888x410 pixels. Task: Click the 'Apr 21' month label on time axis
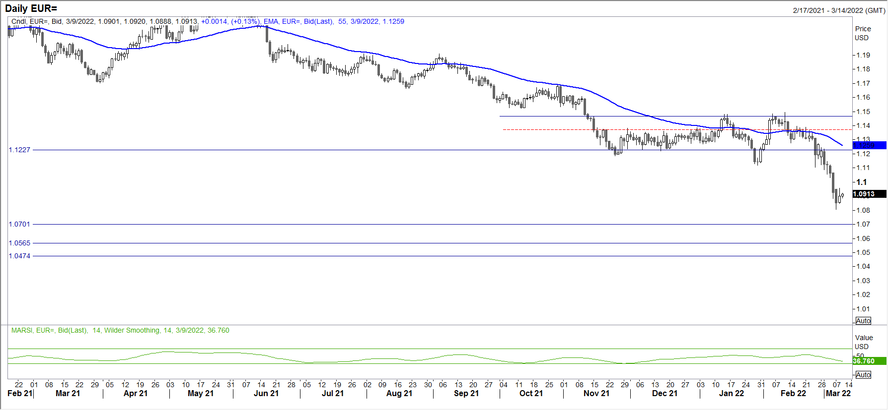coord(136,393)
